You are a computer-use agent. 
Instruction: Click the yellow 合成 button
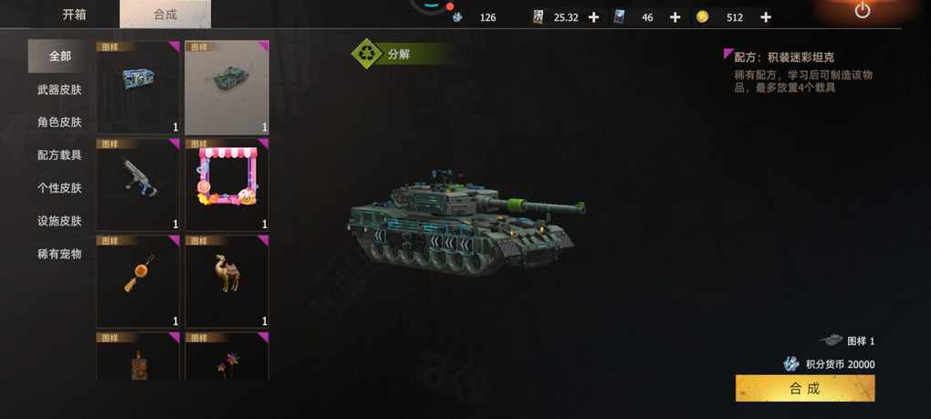804,388
